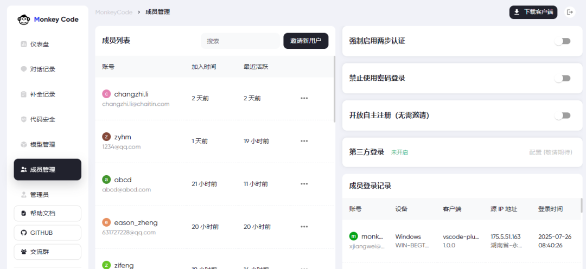
Task: Open 仪表盘 in the sidebar
Action: 47,44
